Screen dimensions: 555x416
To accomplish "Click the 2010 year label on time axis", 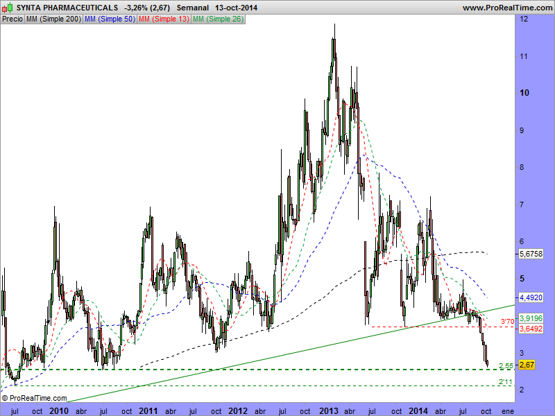I will pos(59,411).
